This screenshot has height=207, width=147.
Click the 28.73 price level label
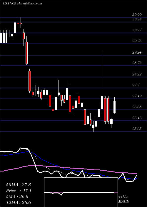click(x=137, y=63)
